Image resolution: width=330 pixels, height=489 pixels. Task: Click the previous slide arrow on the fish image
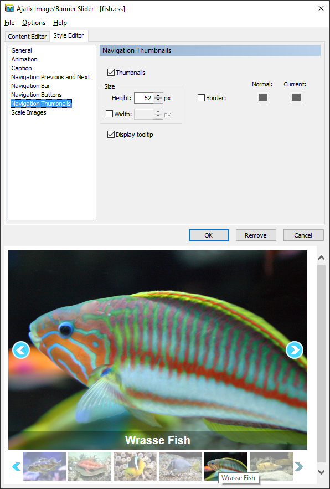click(21, 350)
